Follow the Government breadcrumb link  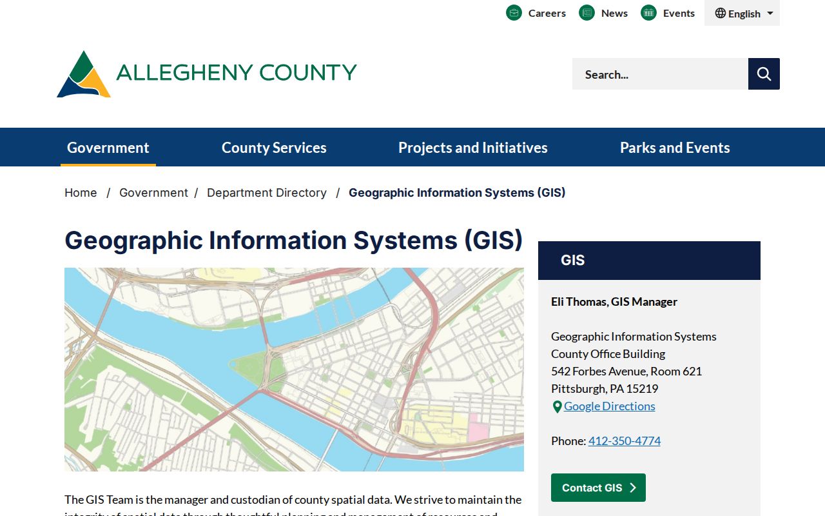[153, 193]
